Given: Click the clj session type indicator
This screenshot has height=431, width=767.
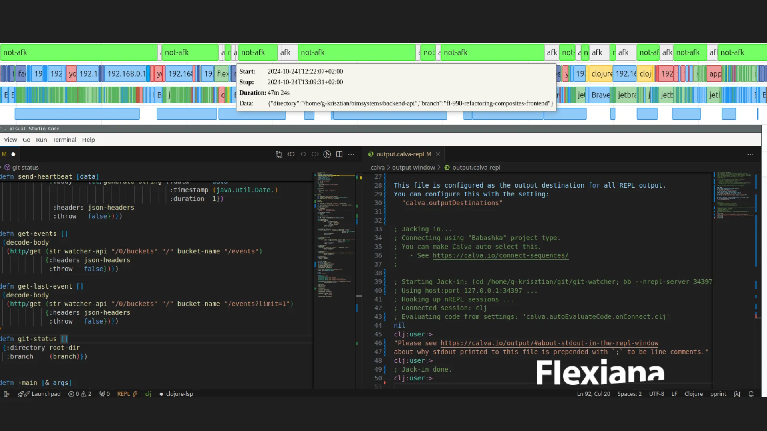Looking at the screenshot, I should (x=148, y=394).
